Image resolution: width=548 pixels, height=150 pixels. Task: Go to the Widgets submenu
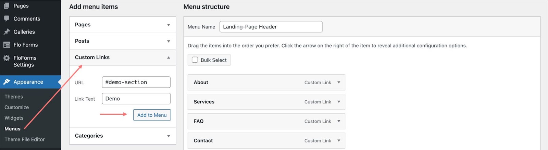point(14,118)
